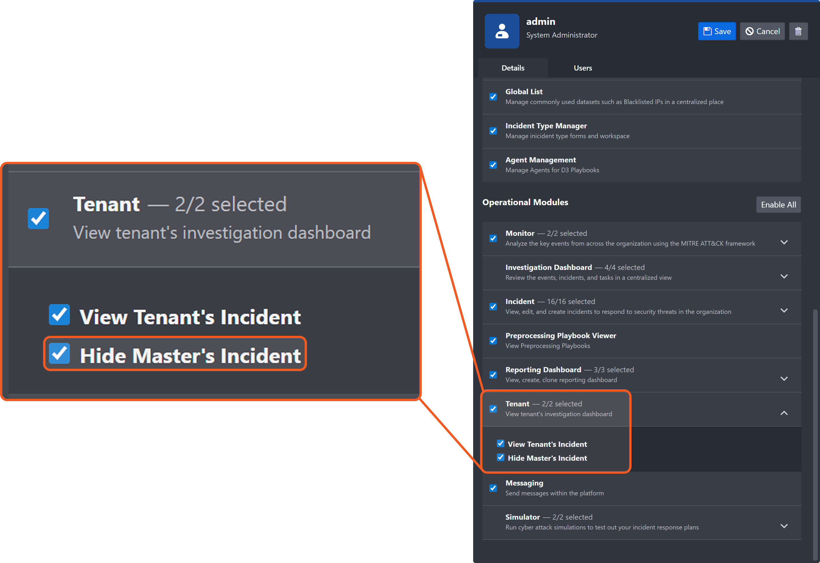Toggle the Incident Type Manager checkbox

click(493, 131)
